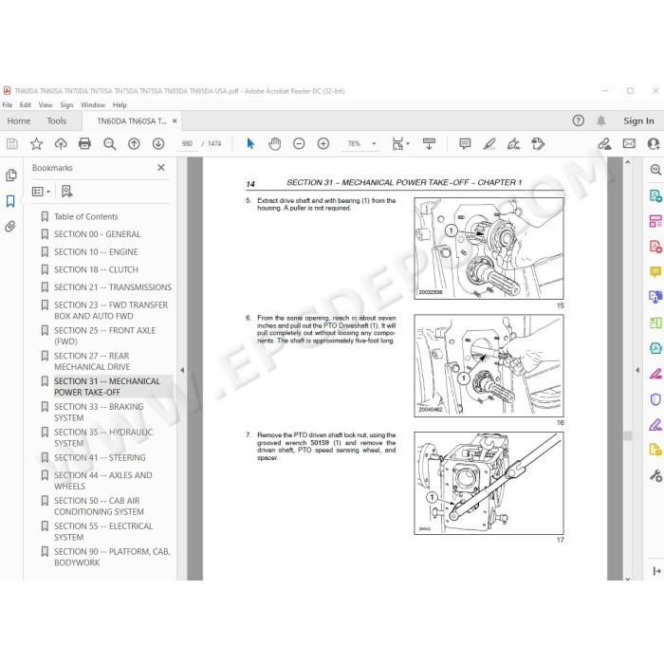Activate the Hand pan tool
Viewport: 664px width, 664px height.
275,144
